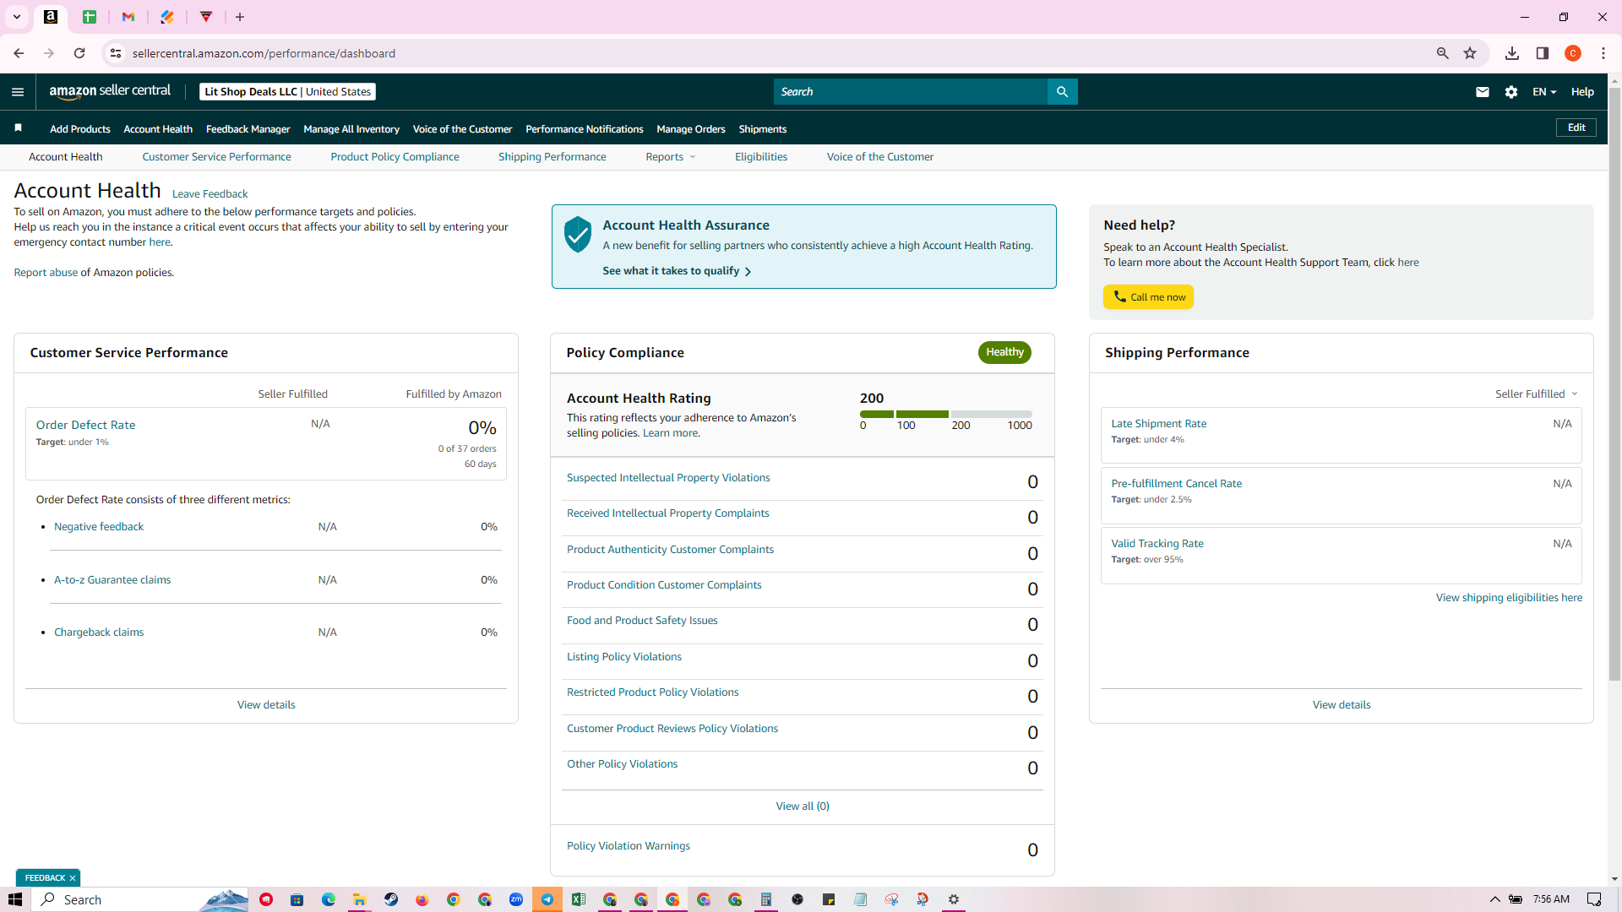Image resolution: width=1622 pixels, height=912 pixels.
Task: Click the Edit button in the menu bar
Action: tap(1576, 128)
